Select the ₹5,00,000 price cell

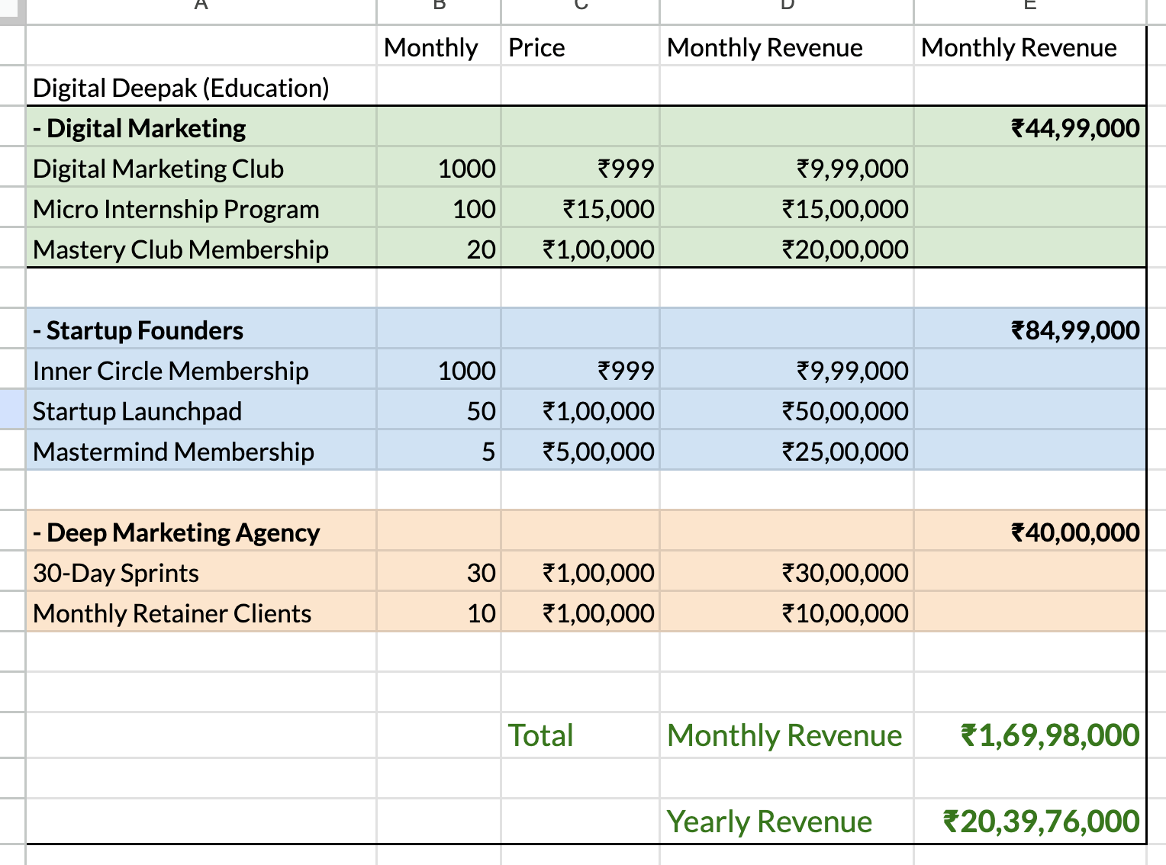pyautogui.click(x=580, y=451)
